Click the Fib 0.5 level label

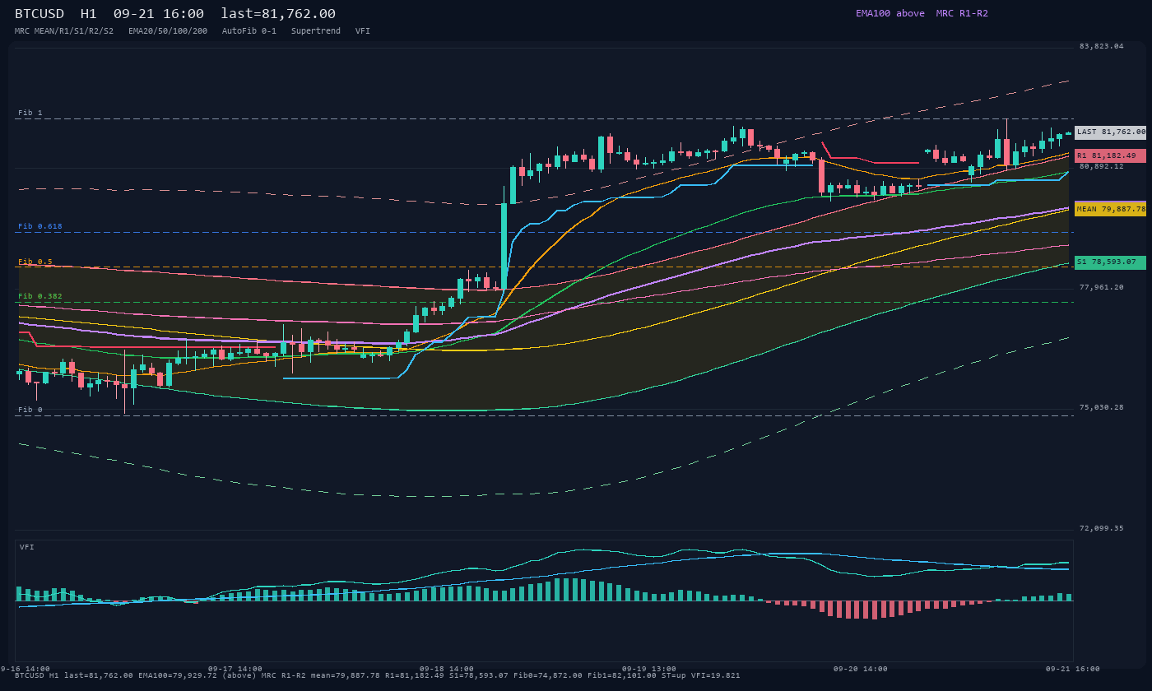(x=35, y=262)
